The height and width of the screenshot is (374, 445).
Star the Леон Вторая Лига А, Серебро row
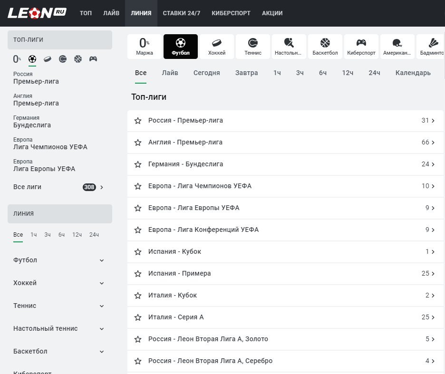coord(138,361)
